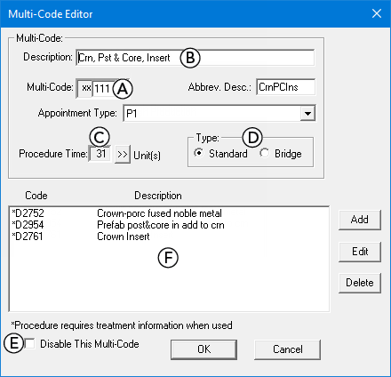
Task: Click the Add button
Action: point(360,220)
